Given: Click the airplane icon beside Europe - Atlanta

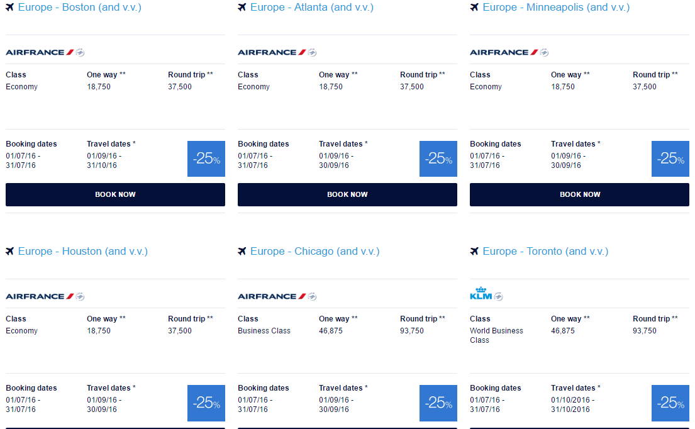Looking at the screenshot, I should pyautogui.click(x=242, y=7).
